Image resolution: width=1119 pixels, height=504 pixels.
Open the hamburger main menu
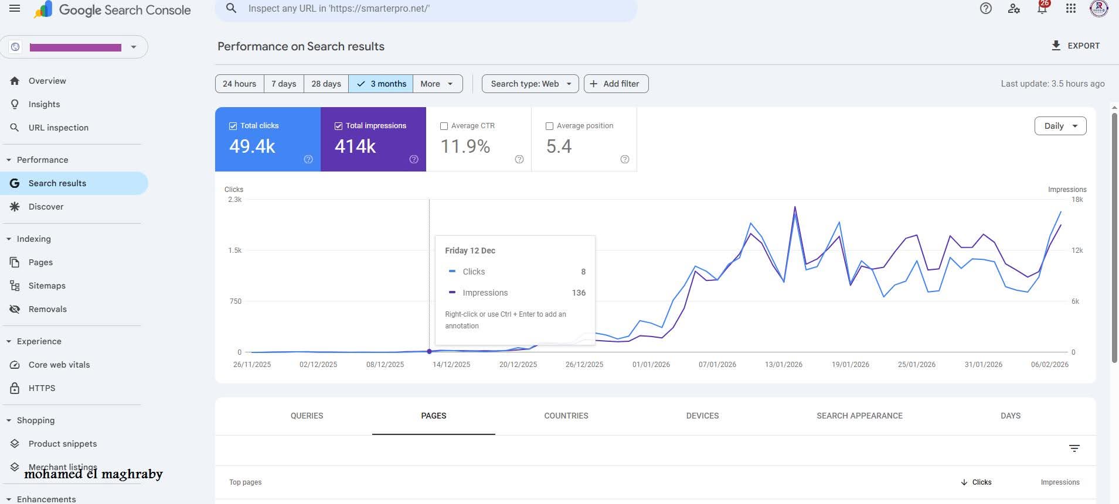click(x=15, y=9)
